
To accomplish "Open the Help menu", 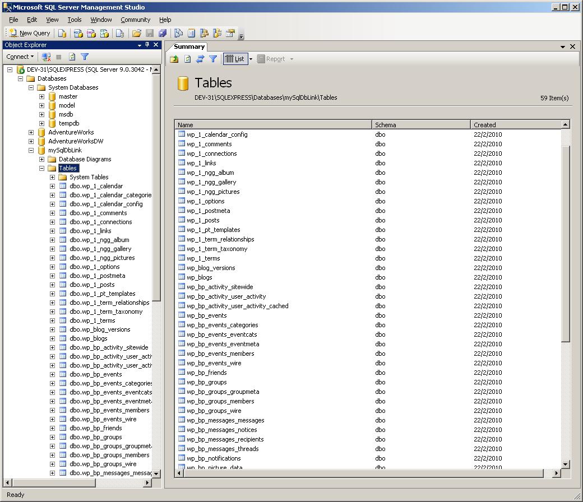I will 165,20.
